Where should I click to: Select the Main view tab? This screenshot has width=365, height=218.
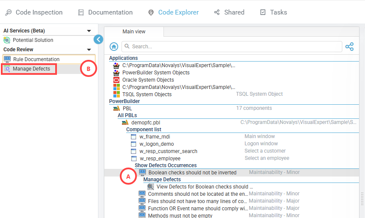(x=134, y=31)
